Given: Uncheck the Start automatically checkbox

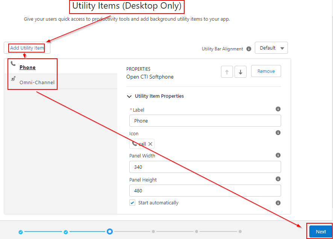Looking at the screenshot, I should click(132, 203).
